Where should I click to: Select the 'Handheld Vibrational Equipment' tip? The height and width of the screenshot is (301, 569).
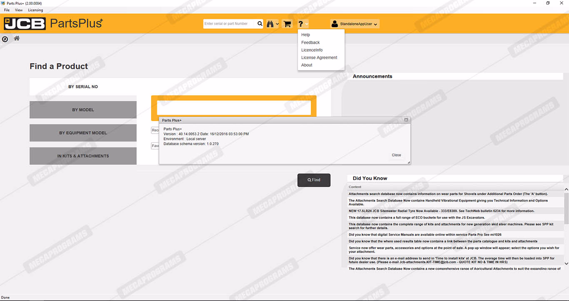click(x=455, y=202)
